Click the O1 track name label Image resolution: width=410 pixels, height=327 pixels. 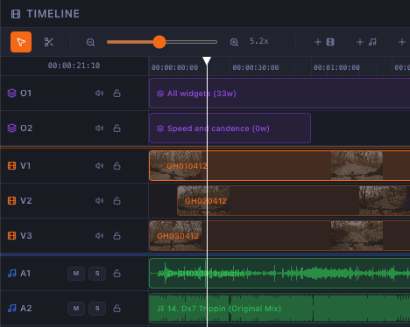[x=25, y=94]
